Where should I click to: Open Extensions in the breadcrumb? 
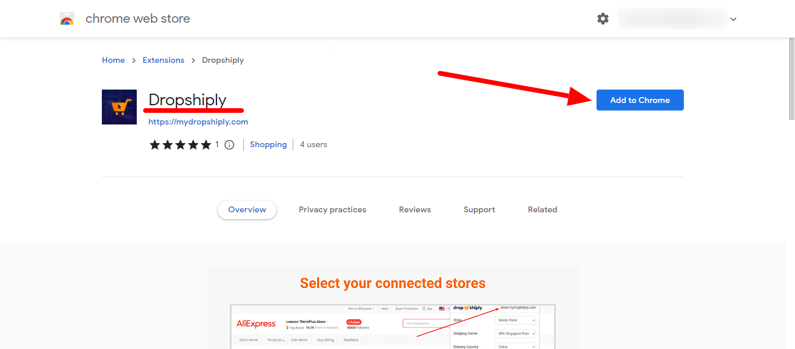pyautogui.click(x=164, y=60)
